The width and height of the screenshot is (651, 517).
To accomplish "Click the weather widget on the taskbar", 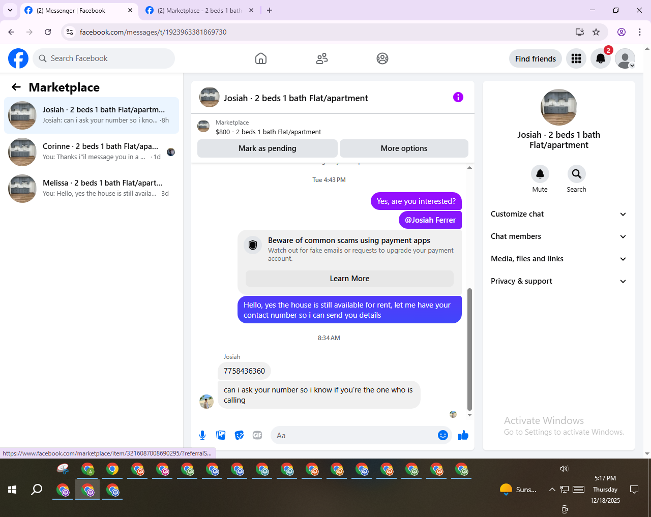I will [x=518, y=490].
